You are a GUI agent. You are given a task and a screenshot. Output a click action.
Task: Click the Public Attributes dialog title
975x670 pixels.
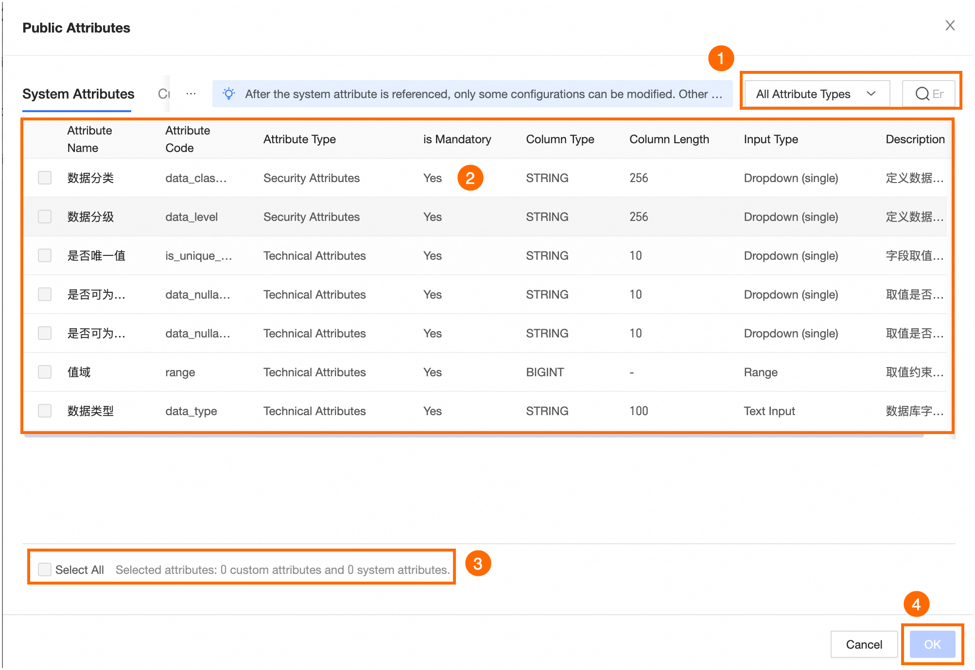coord(76,28)
